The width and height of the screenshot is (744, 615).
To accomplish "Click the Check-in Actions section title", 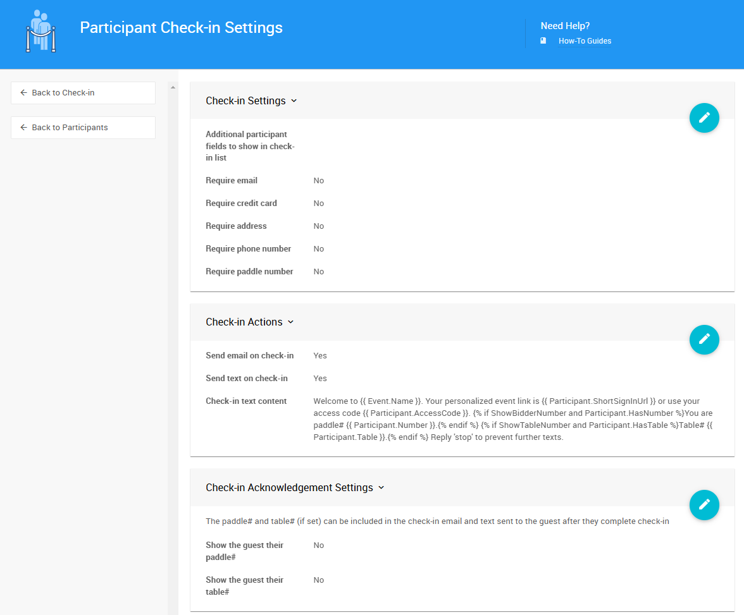I will (x=244, y=322).
